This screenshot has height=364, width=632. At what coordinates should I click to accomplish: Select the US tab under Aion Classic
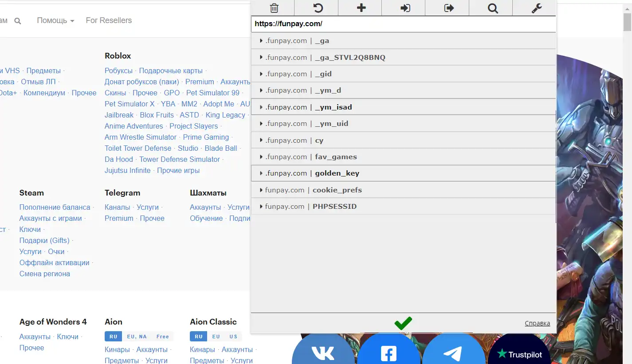(233, 337)
